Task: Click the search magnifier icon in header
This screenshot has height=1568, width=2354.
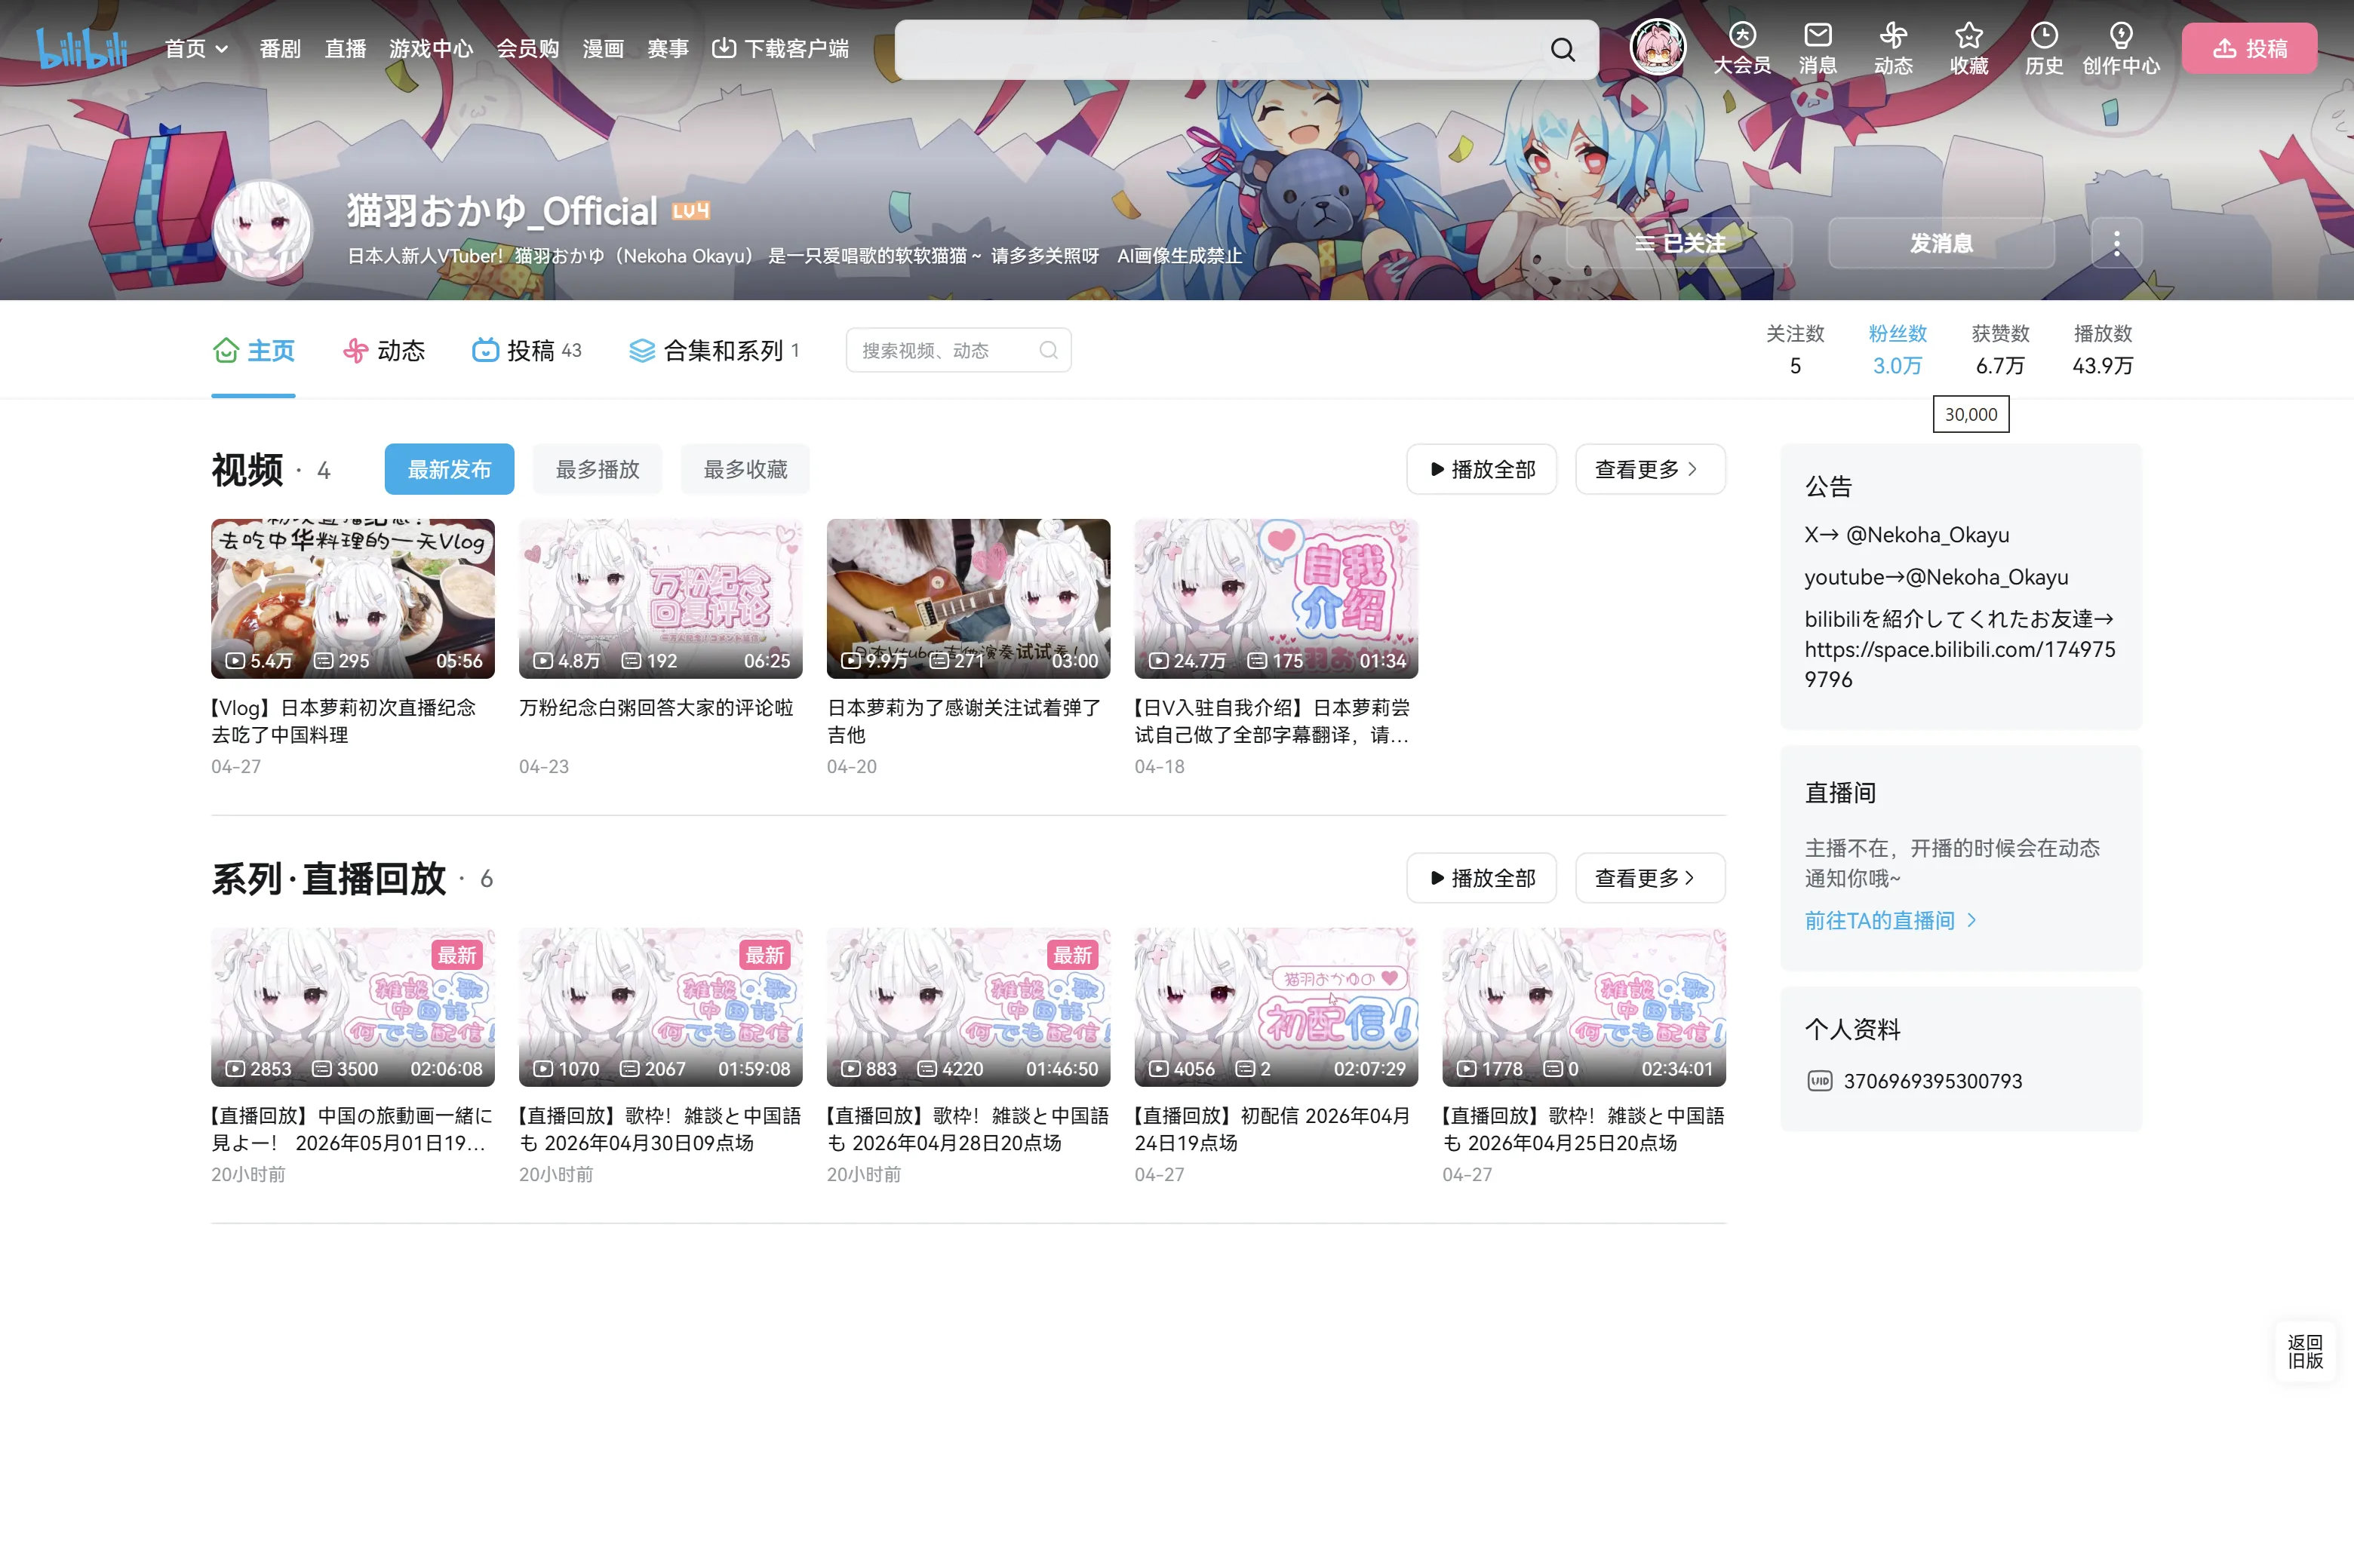Action: tap(1563, 49)
